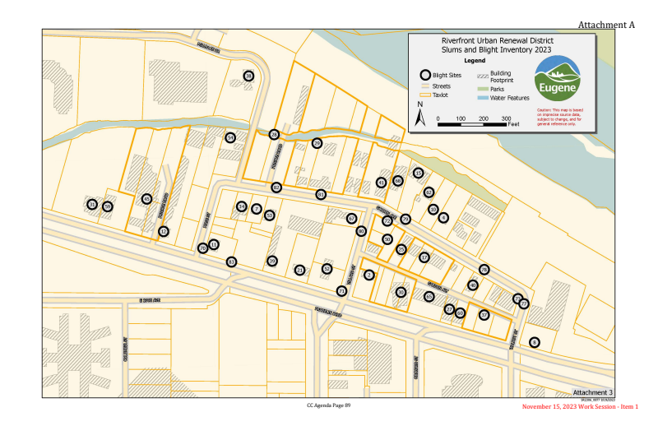
Task: Click blight site marker 45
Action: click(146, 199)
